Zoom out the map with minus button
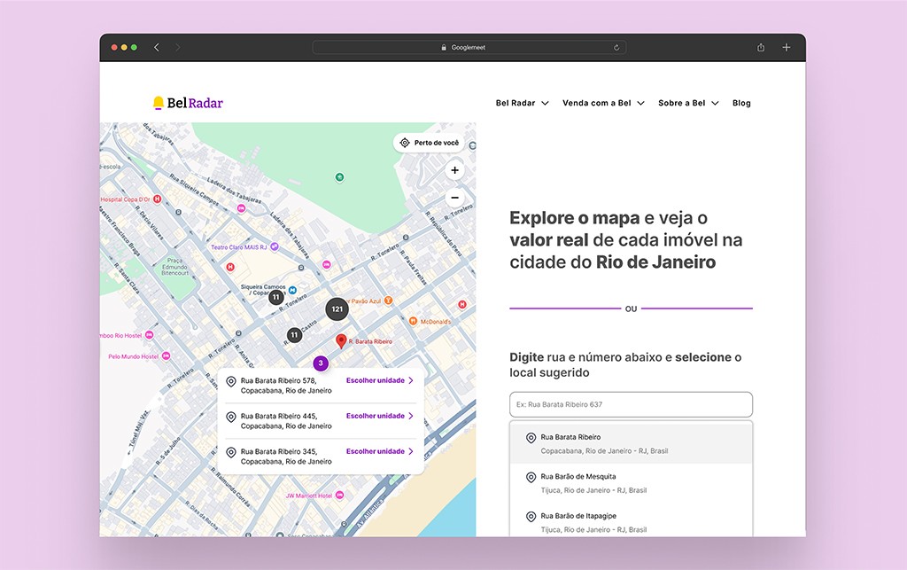Viewport: 907px width, 570px height. coord(454,198)
